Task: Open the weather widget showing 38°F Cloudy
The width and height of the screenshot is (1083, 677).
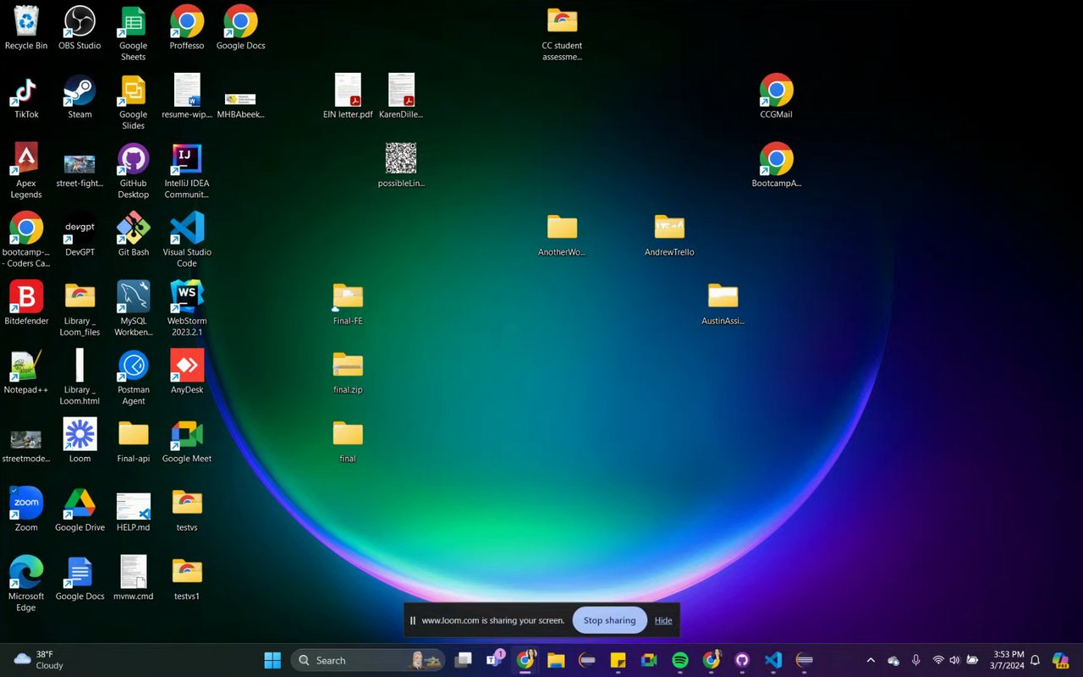Action: point(40,660)
